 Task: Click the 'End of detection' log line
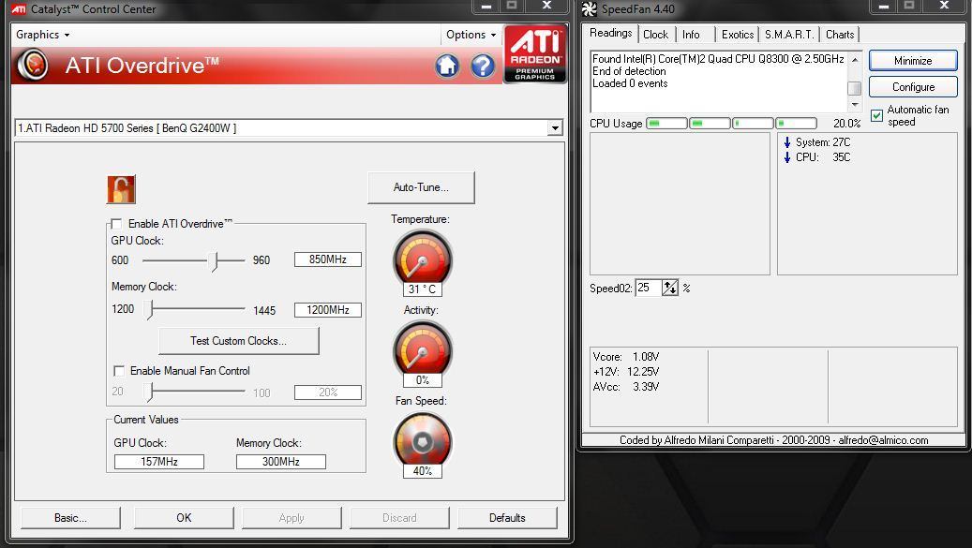coord(629,71)
